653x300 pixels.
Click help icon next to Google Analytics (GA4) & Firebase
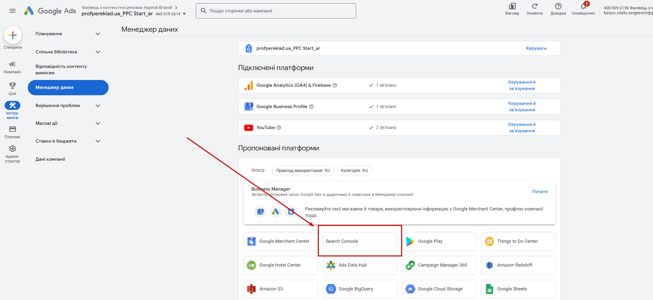point(335,85)
